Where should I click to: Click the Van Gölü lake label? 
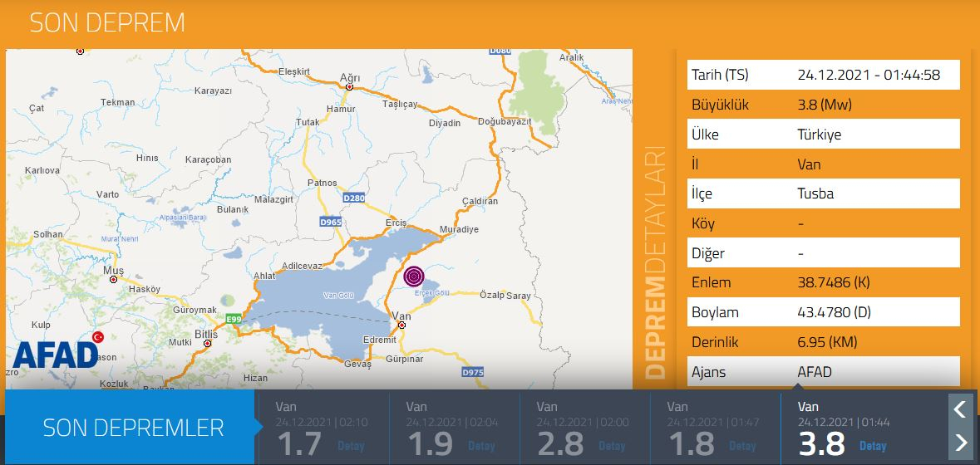tap(338, 296)
